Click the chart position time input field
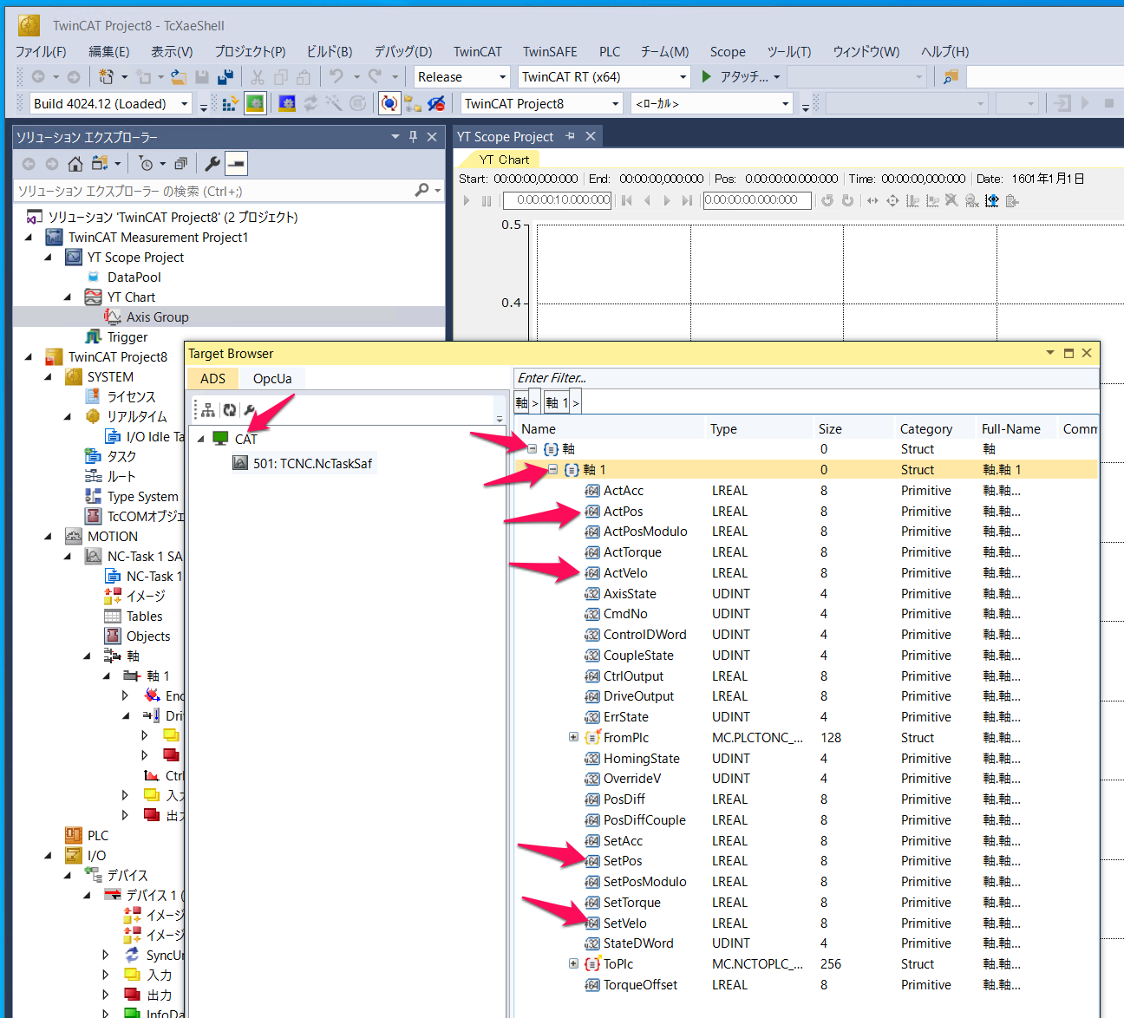This screenshot has width=1124, height=1018. click(x=757, y=200)
